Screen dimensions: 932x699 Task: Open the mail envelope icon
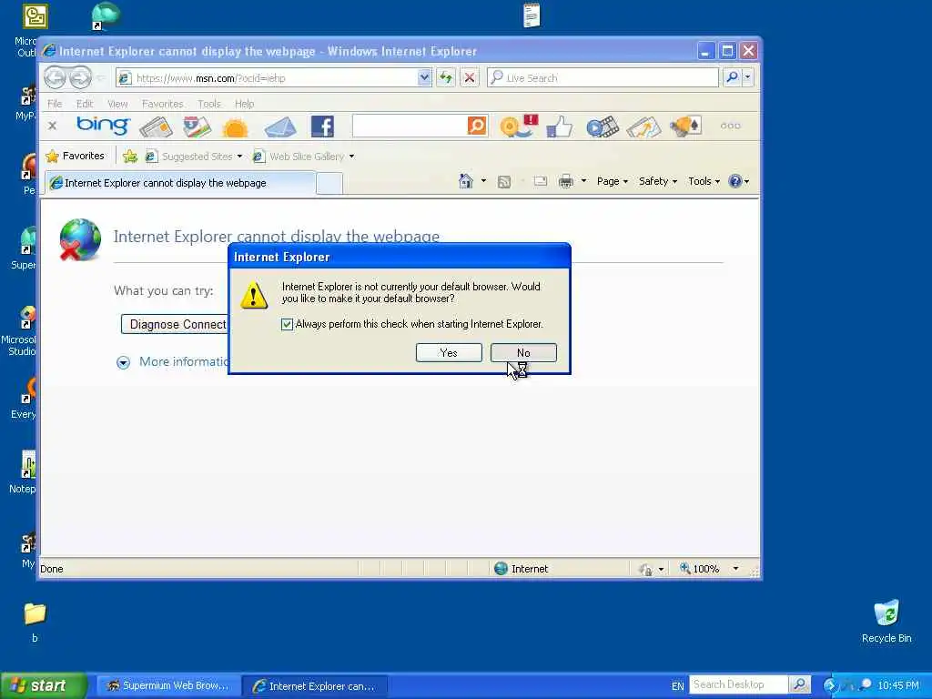280,127
